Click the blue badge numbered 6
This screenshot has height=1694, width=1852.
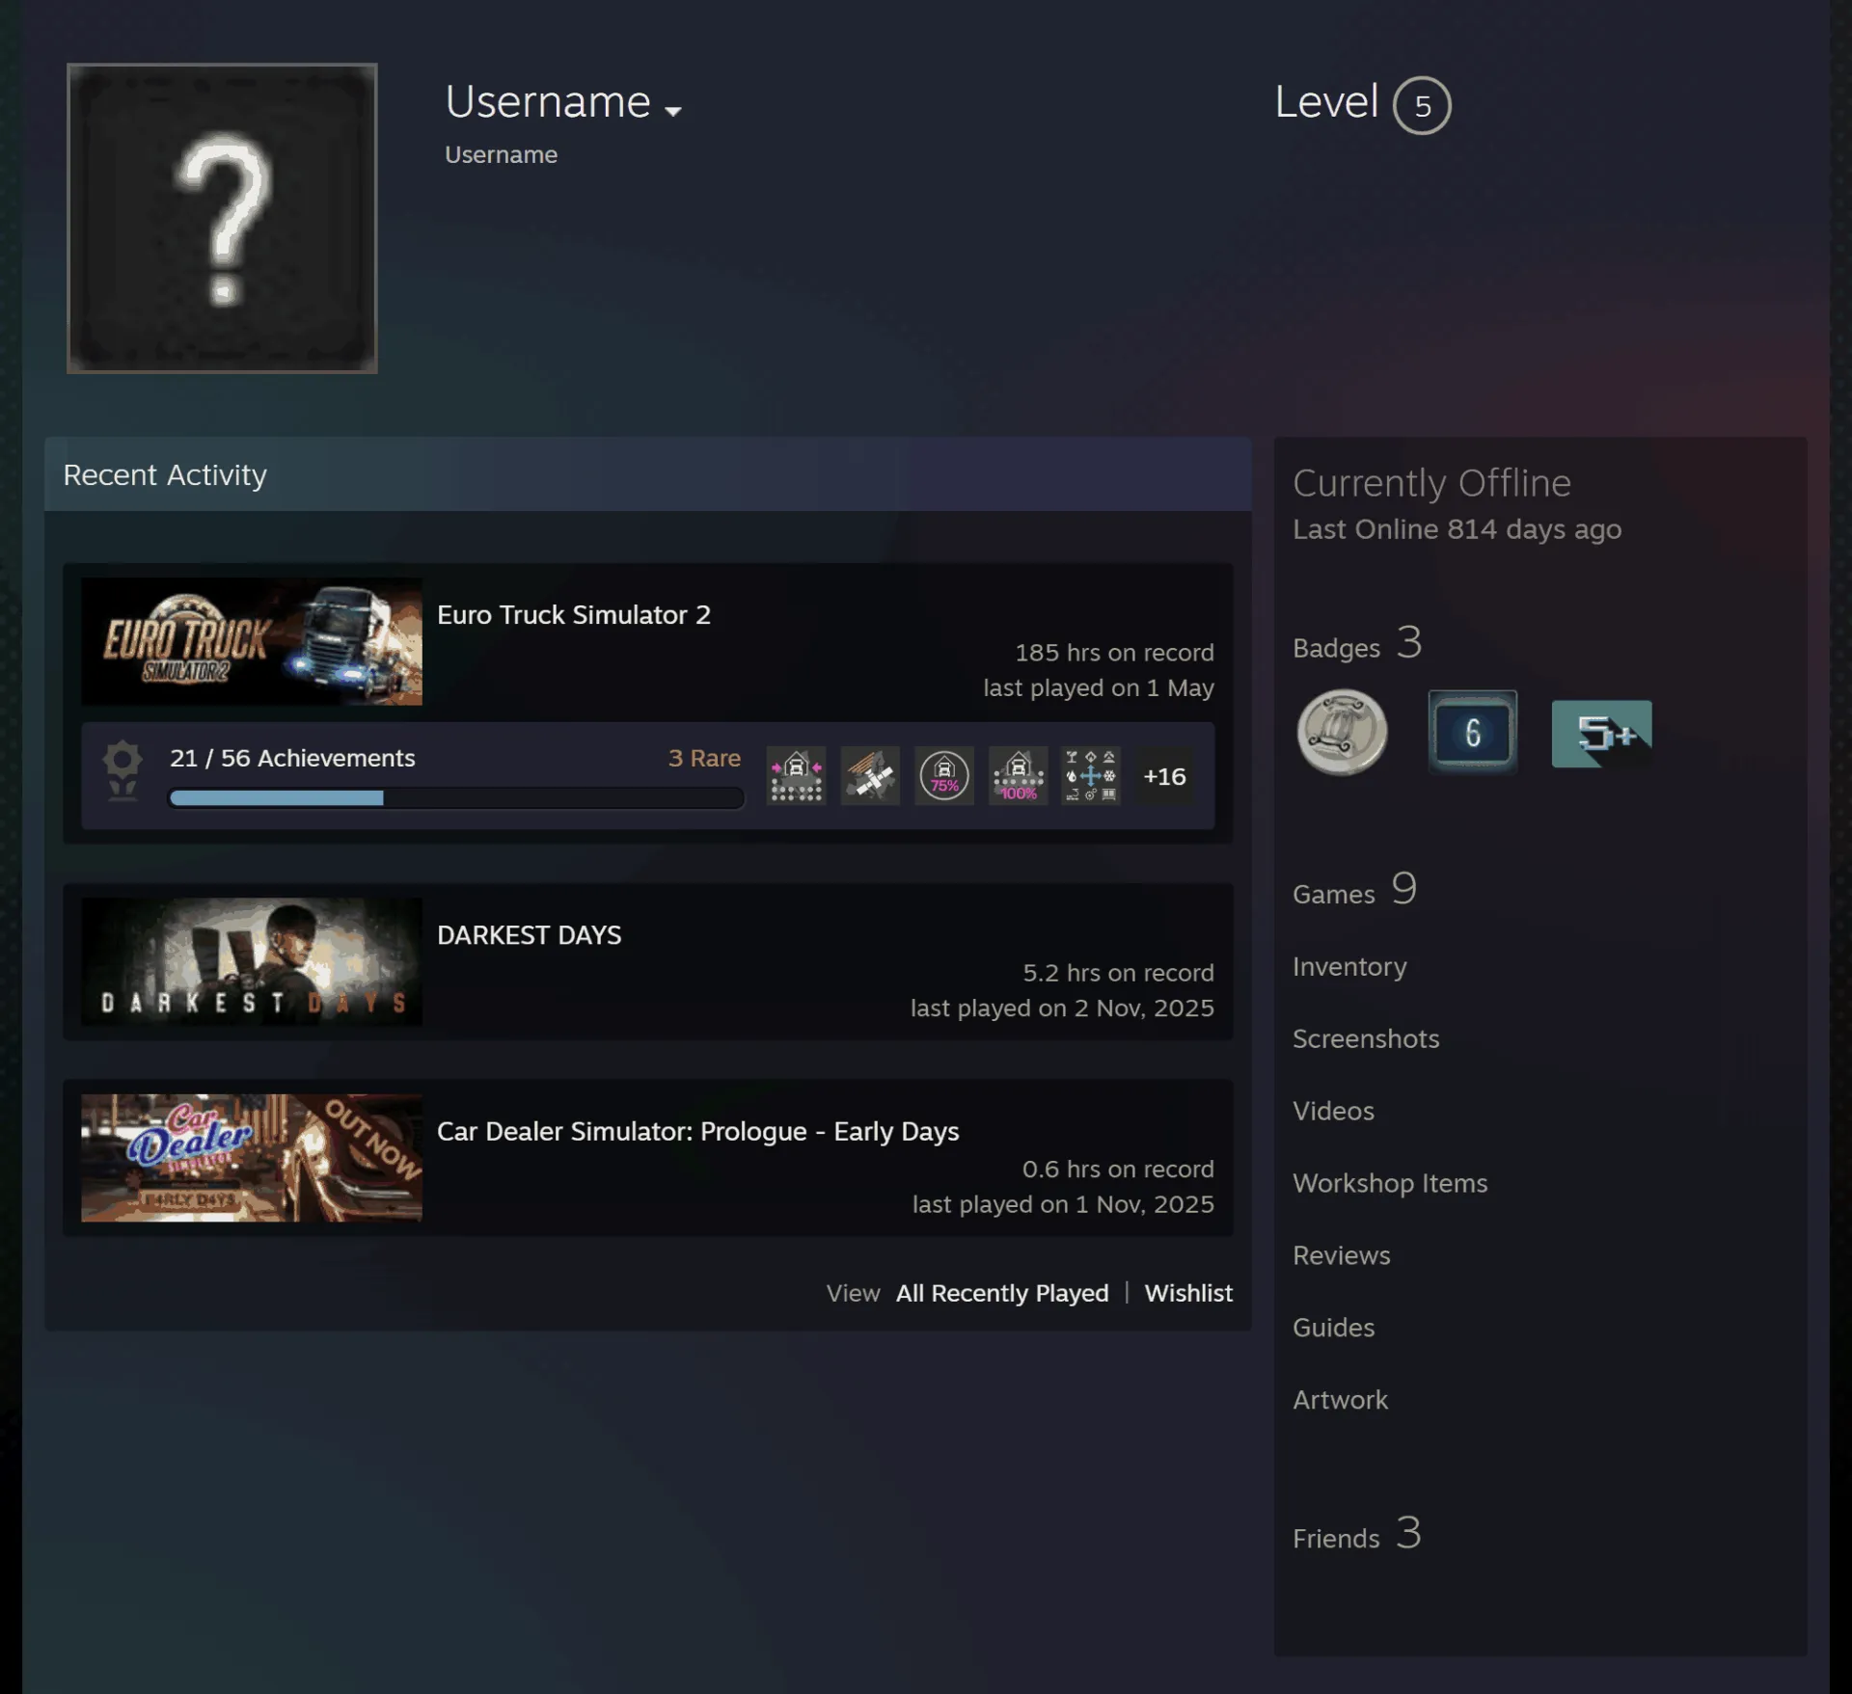pos(1472,733)
